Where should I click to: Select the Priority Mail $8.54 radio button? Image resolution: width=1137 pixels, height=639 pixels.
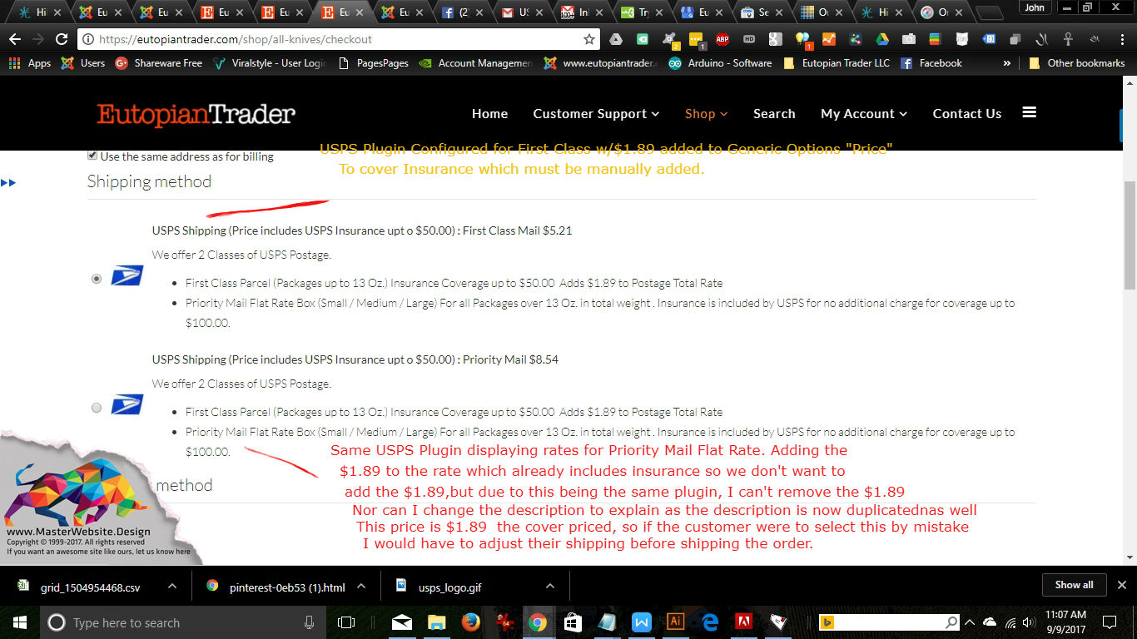(x=97, y=408)
